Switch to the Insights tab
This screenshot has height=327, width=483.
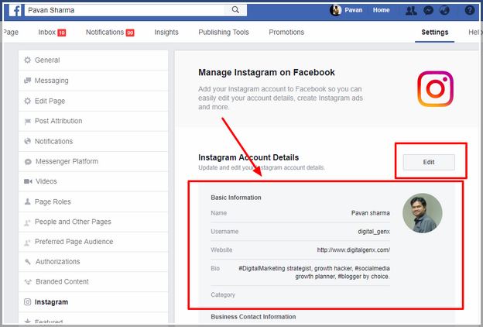(x=166, y=32)
